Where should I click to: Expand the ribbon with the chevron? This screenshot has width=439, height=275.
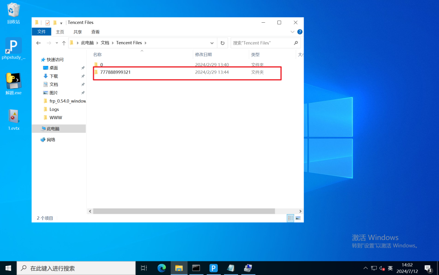click(x=293, y=32)
